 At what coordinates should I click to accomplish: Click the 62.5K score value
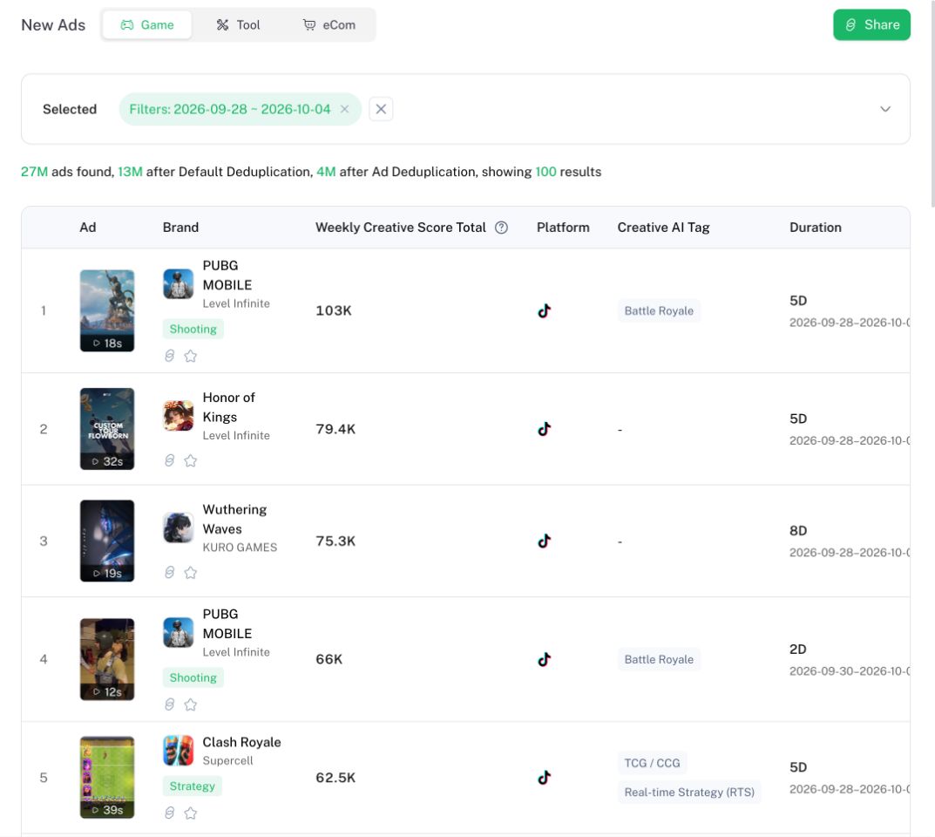[335, 778]
